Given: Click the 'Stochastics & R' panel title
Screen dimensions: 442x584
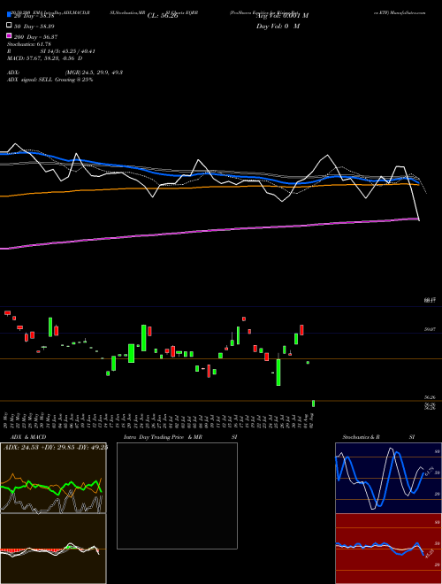Looking at the screenshot, I should pyautogui.click(x=361, y=437).
